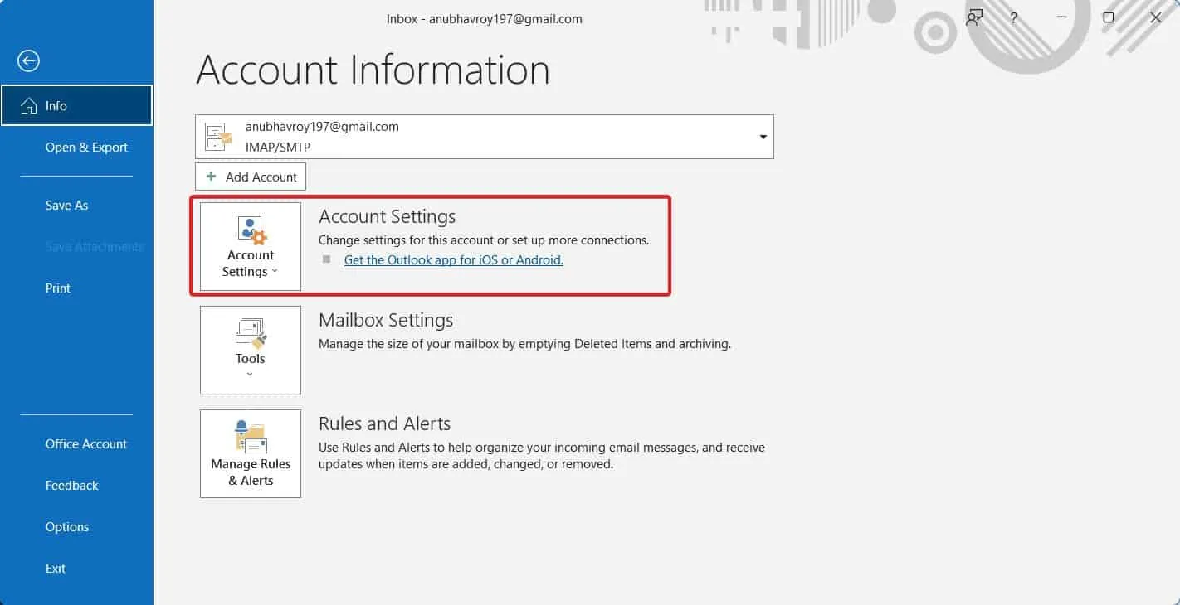Close the Outlook window
This screenshot has height=605, width=1180.
point(1156,17)
